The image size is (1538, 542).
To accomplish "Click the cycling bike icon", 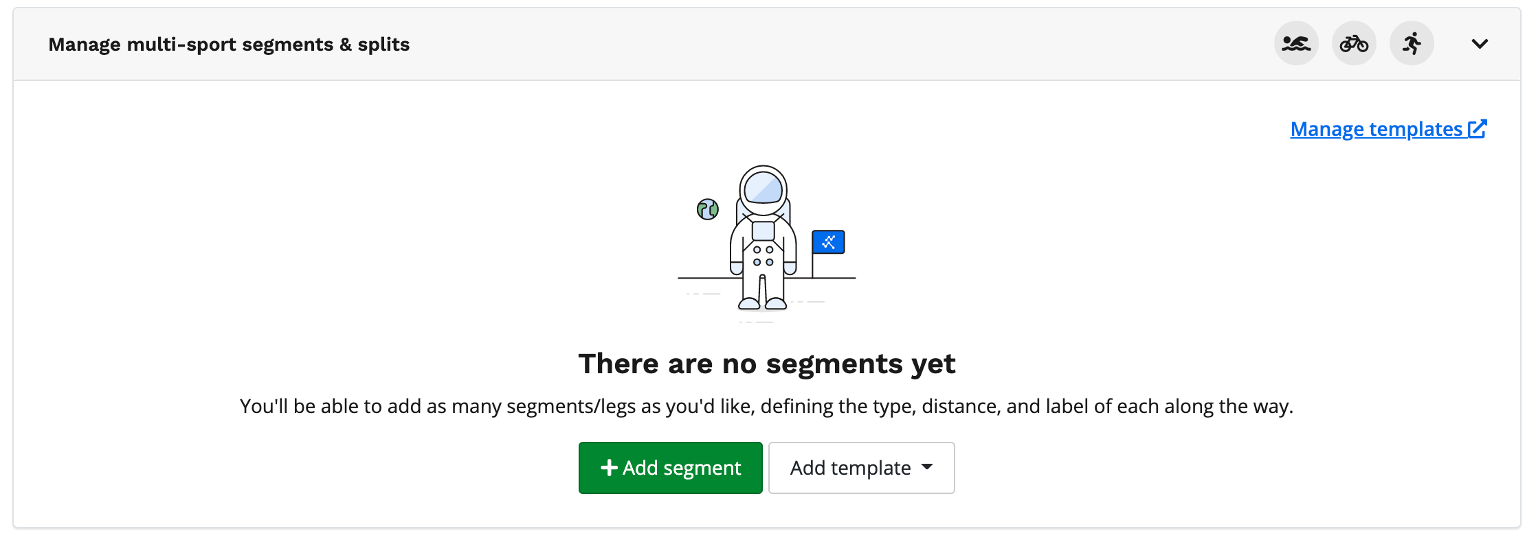I will click(1354, 44).
